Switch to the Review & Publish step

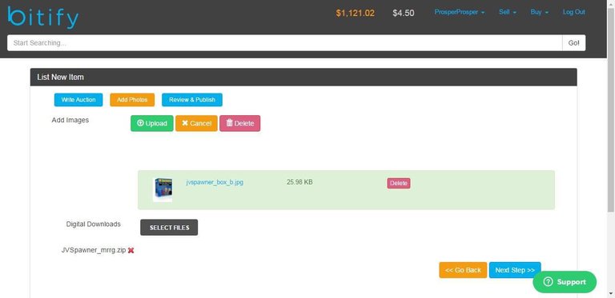[x=192, y=100]
